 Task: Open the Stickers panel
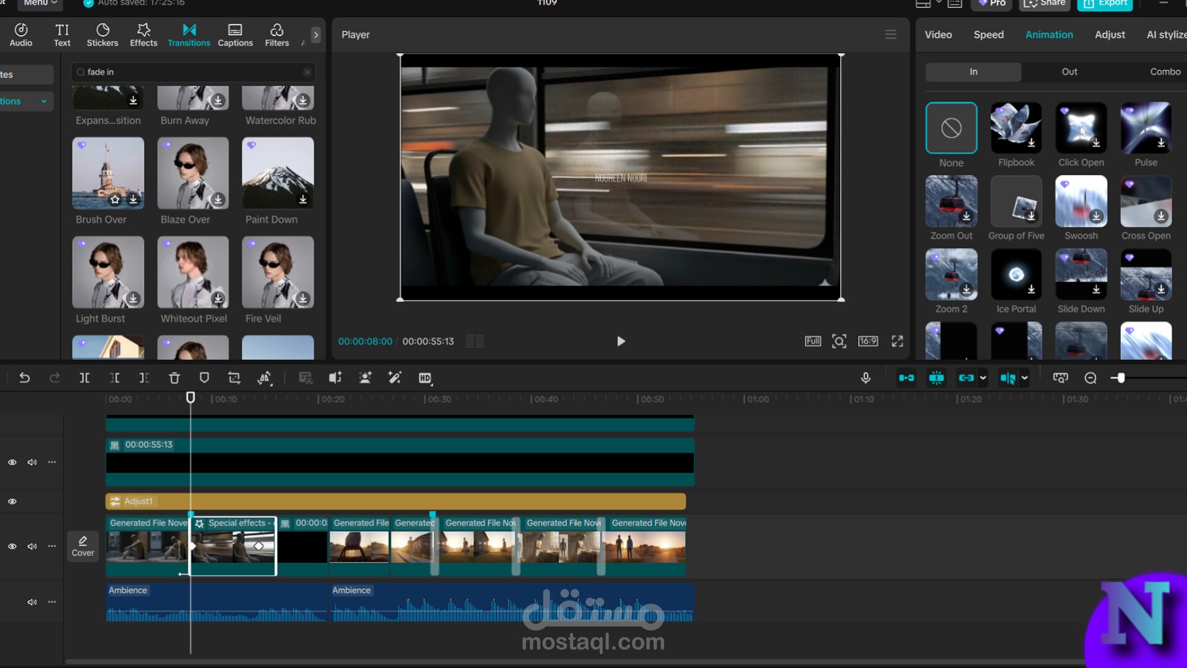(102, 35)
